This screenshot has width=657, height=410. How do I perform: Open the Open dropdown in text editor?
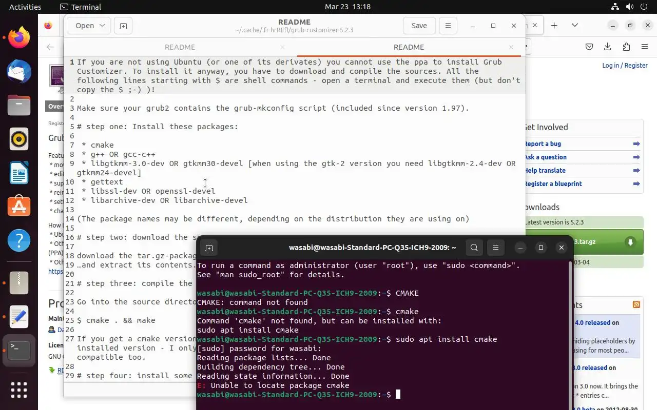coord(90,26)
